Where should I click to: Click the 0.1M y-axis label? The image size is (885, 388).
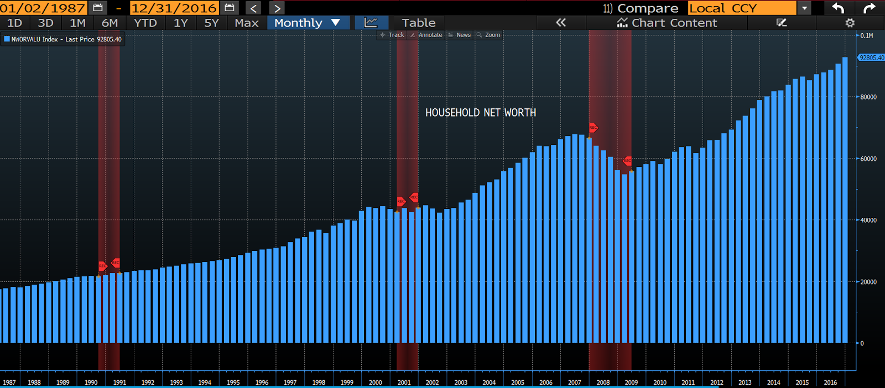867,36
